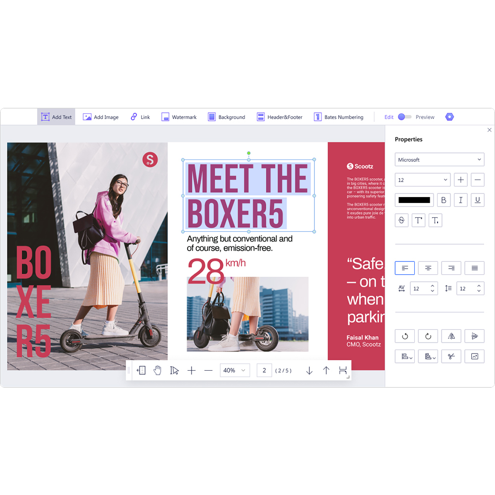Align text center
Image resolution: width=495 pixels, height=495 pixels.
click(428, 268)
